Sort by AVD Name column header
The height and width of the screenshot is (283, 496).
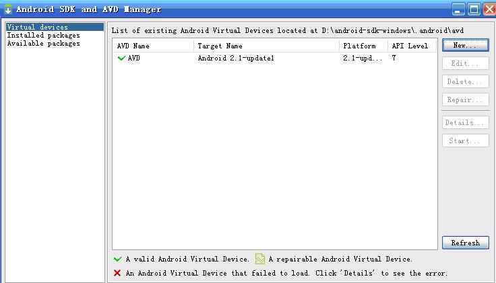(x=154, y=46)
